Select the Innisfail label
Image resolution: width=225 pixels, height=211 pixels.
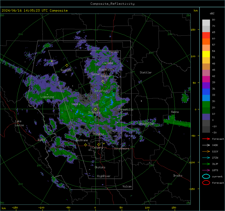point(101,91)
